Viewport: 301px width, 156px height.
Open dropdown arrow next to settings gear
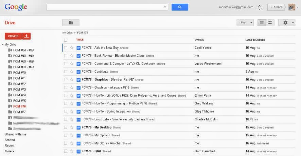tap(293, 23)
